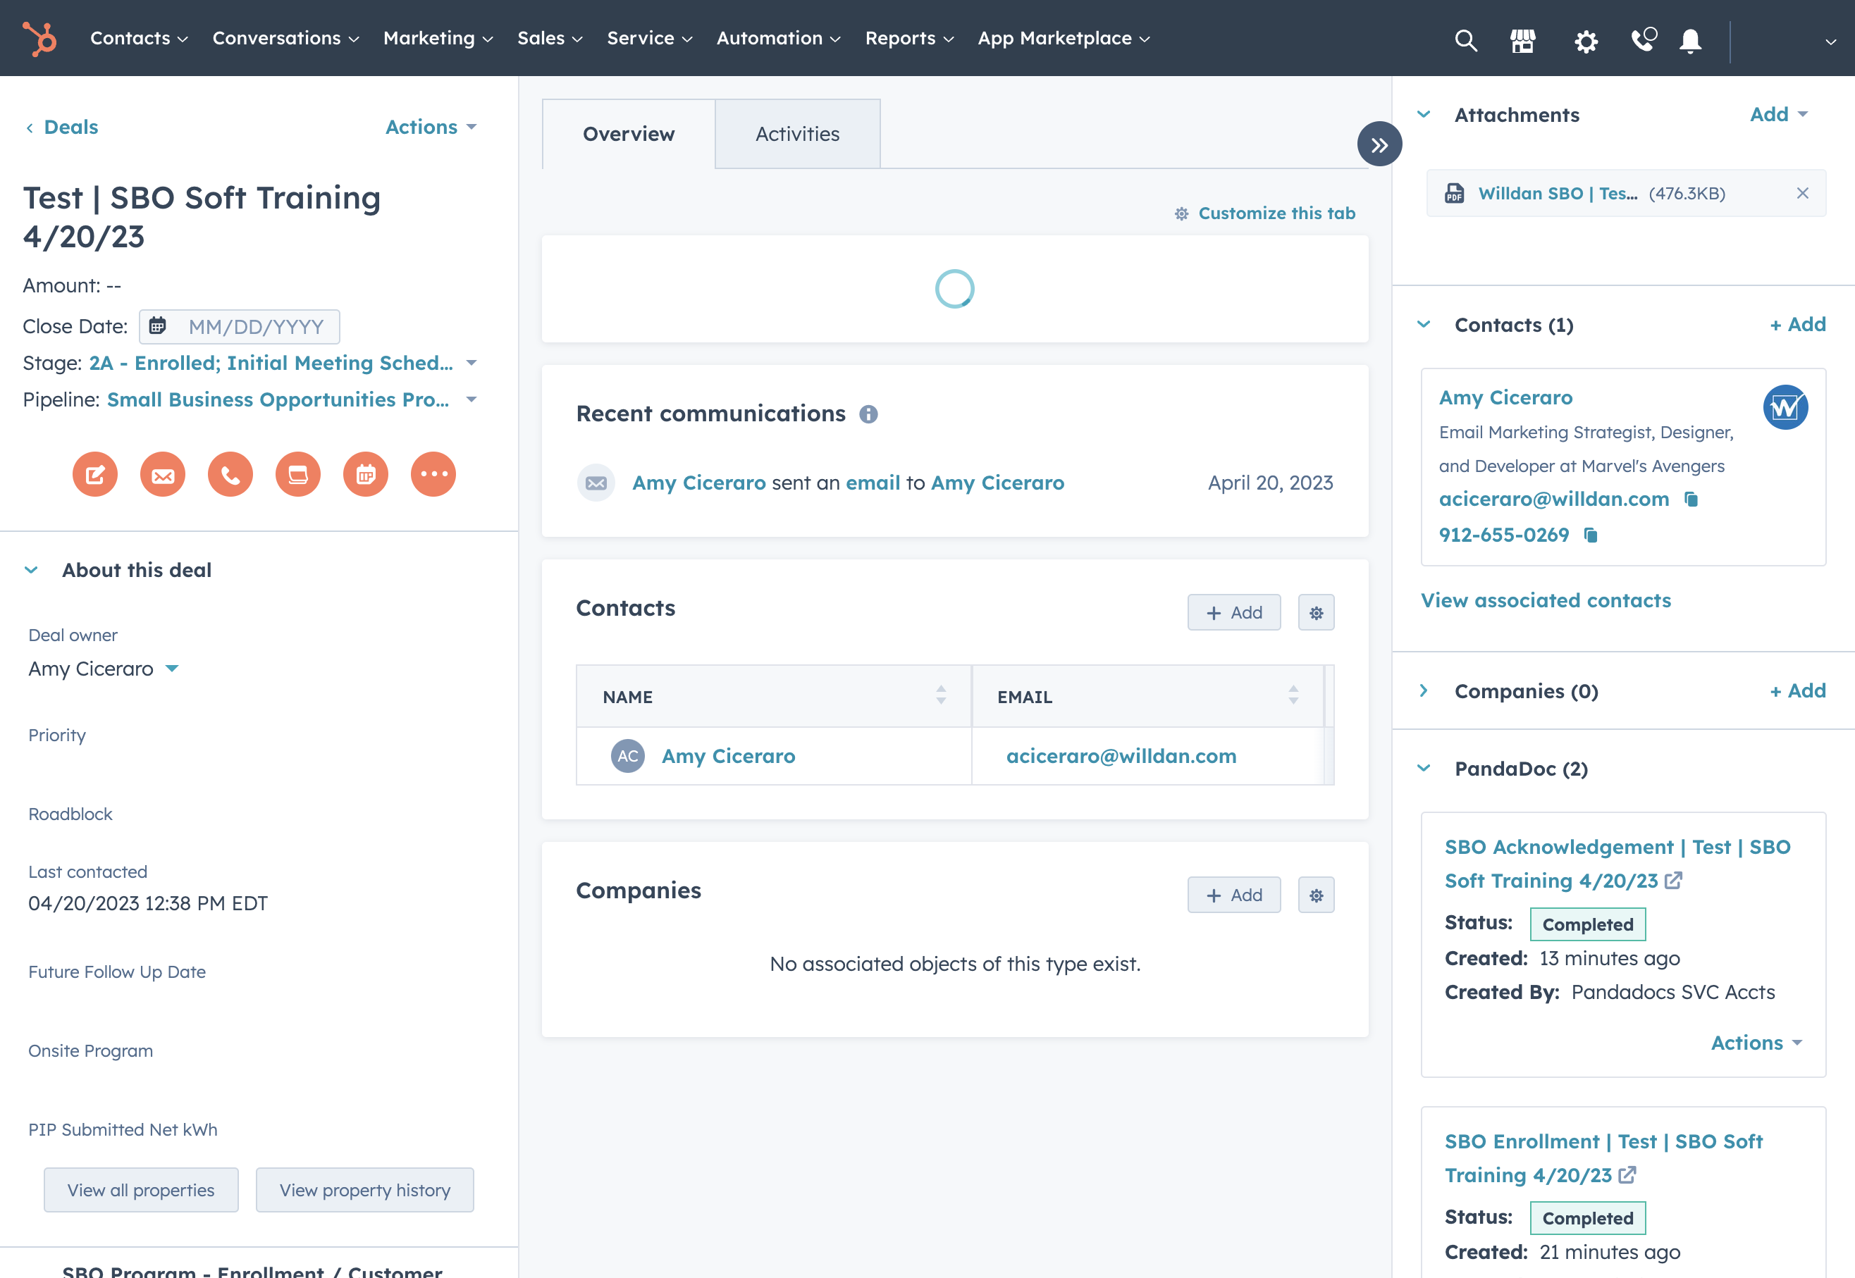The width and height of the screenshot is (1855, 1278).
Task: Open the Automation menu
Action: pos(777,39)
